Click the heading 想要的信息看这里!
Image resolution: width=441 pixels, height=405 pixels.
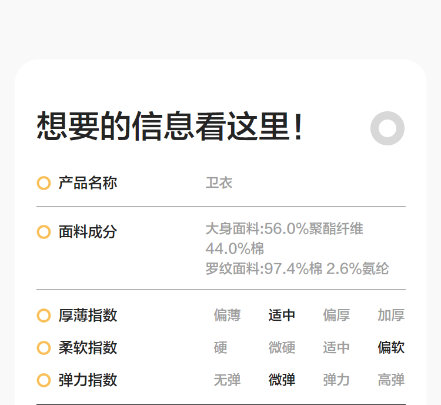click(170, 127)
